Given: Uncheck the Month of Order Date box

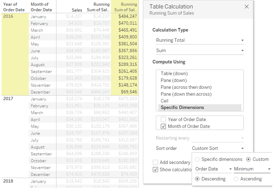Looking at the screenshot, I should click(163, 126).
